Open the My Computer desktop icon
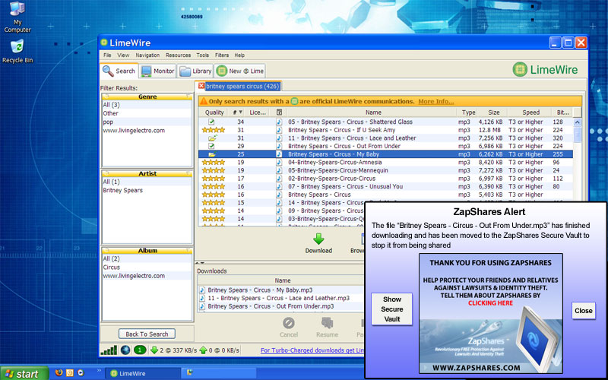Viewport: 608px width, 380px height. (17, 17)
